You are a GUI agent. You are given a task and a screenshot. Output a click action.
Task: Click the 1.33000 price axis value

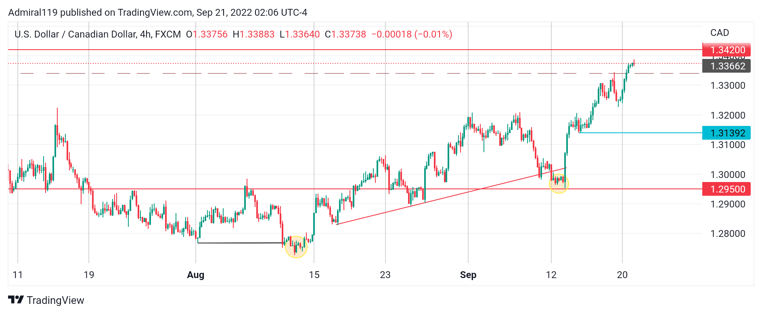point(728,86)
